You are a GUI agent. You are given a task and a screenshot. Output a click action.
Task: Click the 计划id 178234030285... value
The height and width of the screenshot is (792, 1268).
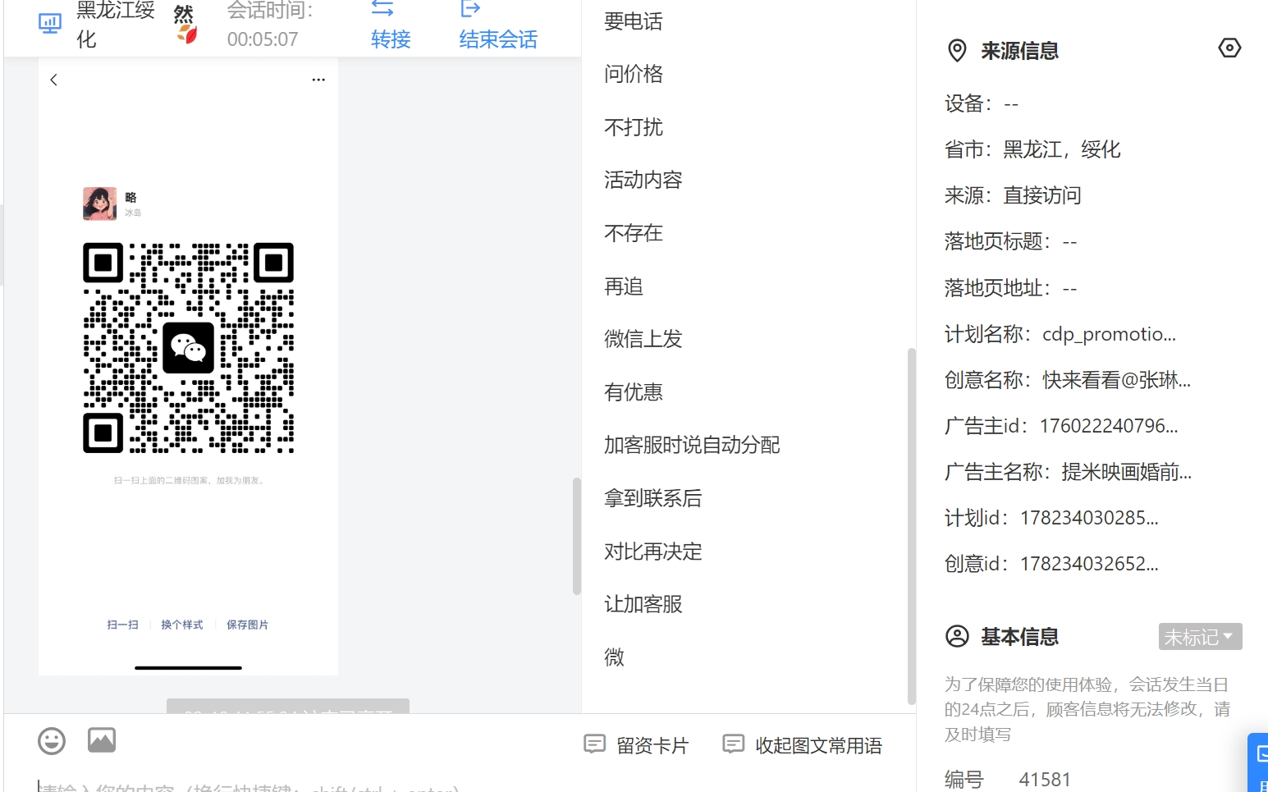point(1089,518)
